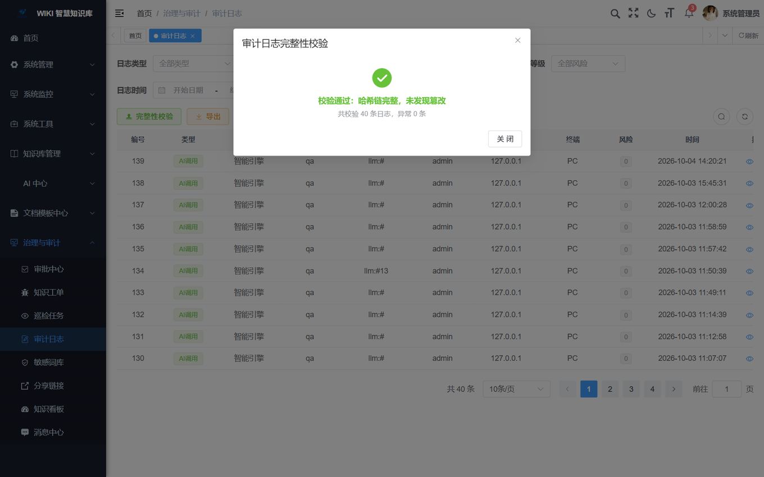The height and width of the screenshot is (477, 764).
Task: Click the 关闭 button in dialog
Action: (x=505, y=139)
